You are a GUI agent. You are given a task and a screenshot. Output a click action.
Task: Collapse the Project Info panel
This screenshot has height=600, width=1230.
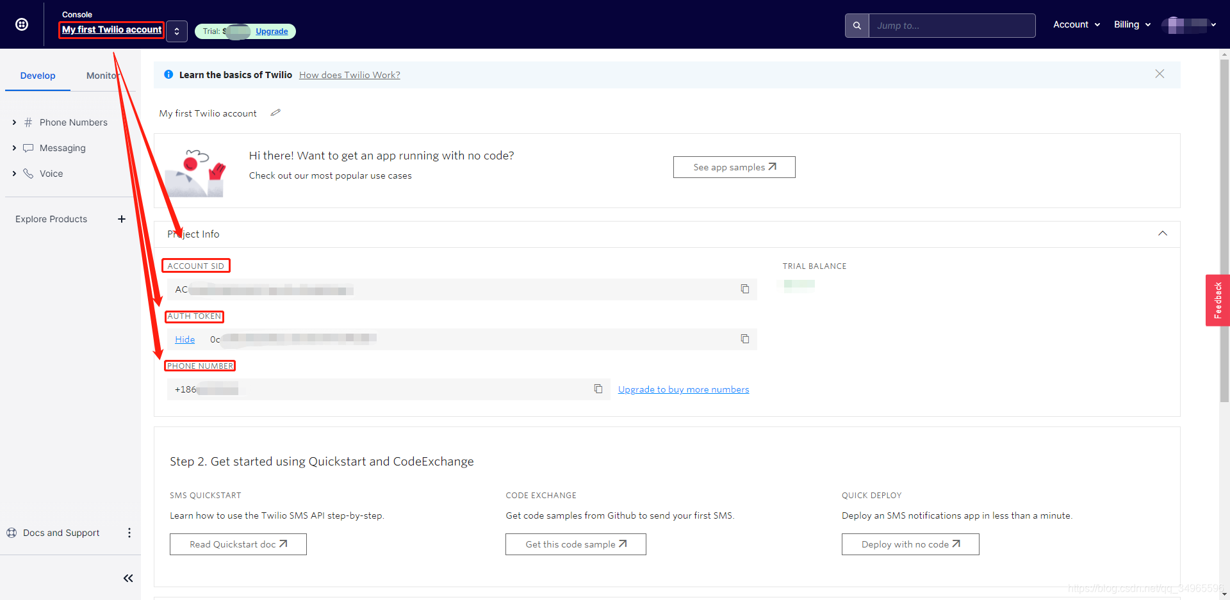(x=1163, y=234)
